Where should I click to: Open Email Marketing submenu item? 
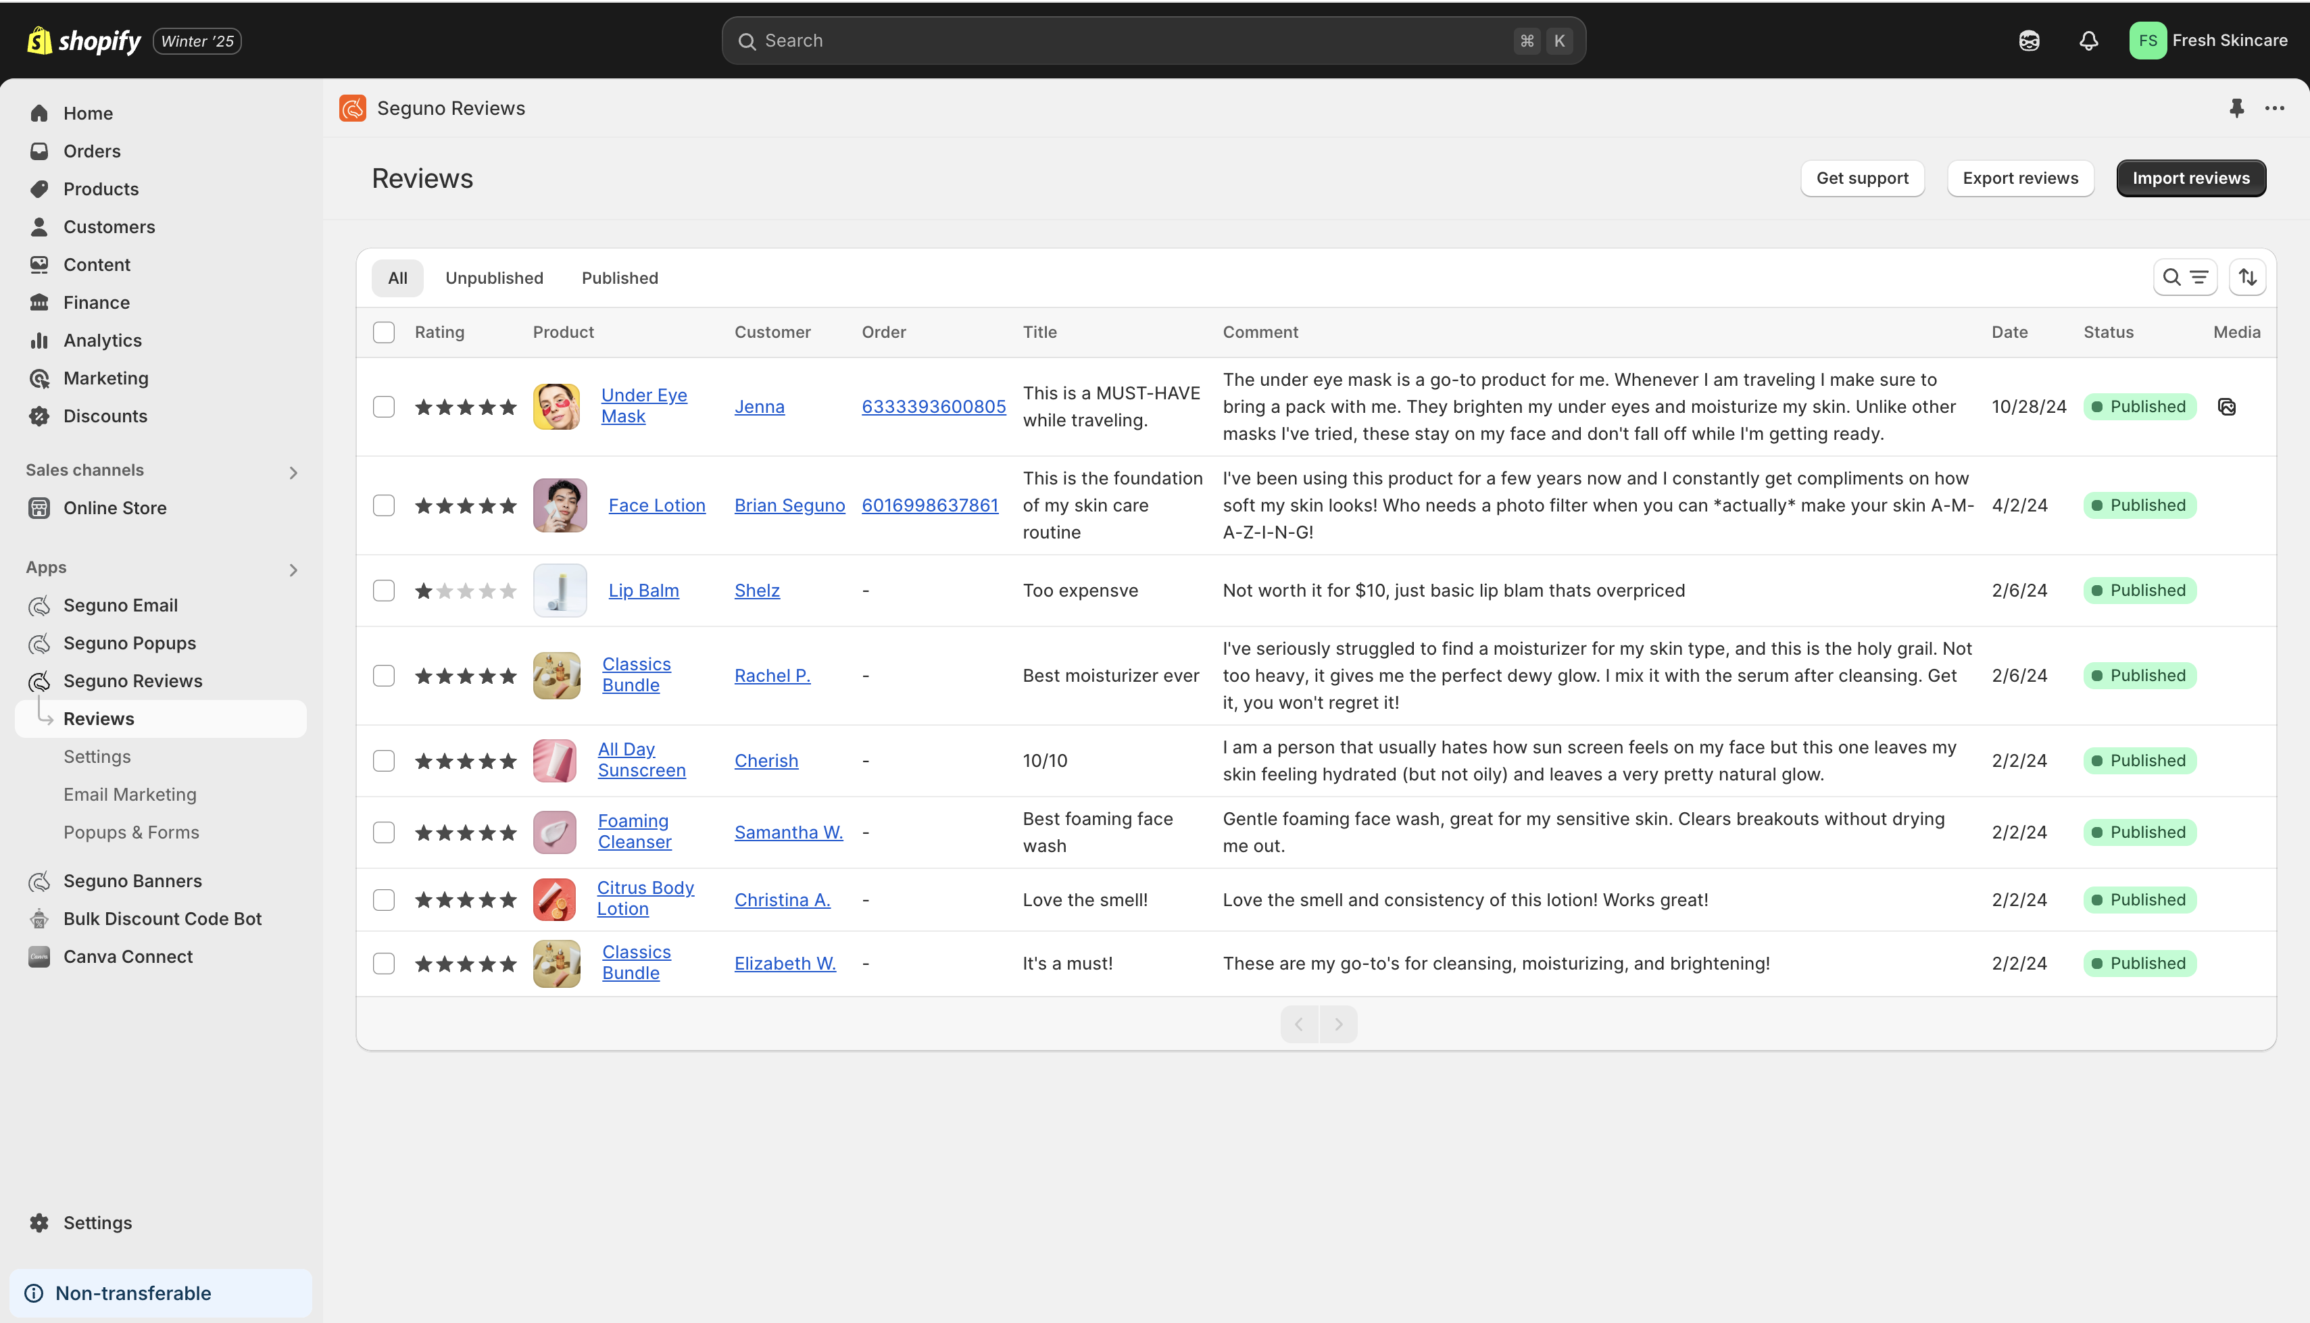point(130,795)
